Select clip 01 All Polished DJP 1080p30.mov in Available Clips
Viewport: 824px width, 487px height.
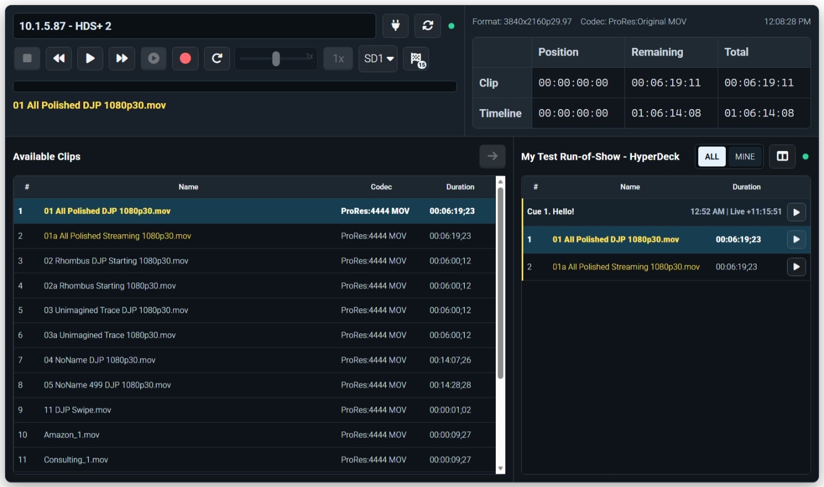pyautogui.click(x=255, y=211)
